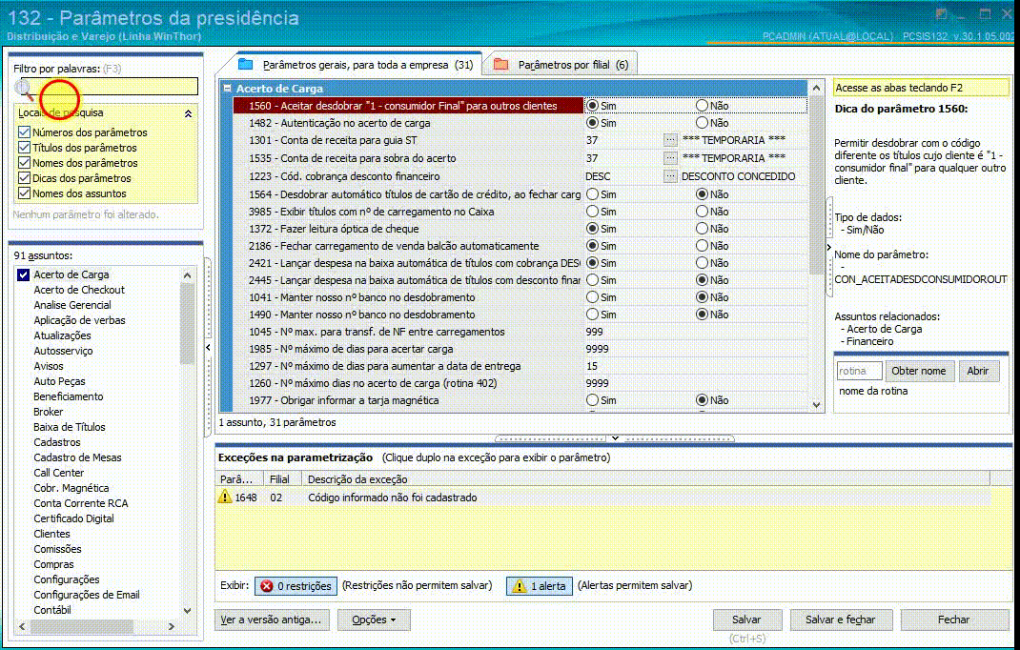The image size is (1020, 650).
Task: Select Autosserviço subject
Action: coord(63,351)
